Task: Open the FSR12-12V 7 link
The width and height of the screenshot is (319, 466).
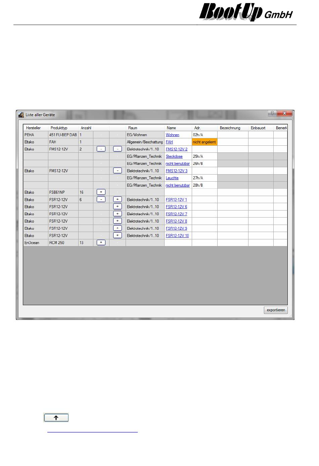Action: (x=176, y=214)
